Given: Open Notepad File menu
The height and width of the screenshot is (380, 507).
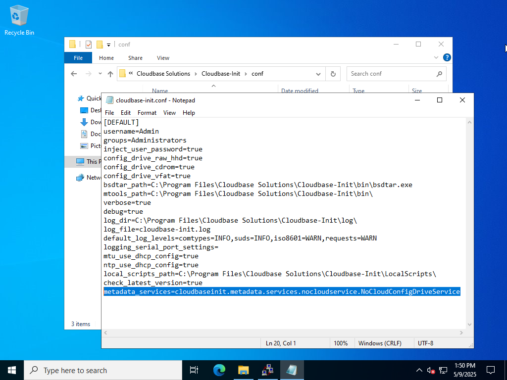Looking at the screenshot, I should pos(109,112).
